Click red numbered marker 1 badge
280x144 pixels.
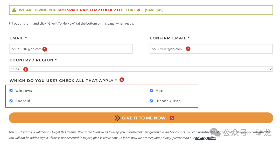pos(45,49)
